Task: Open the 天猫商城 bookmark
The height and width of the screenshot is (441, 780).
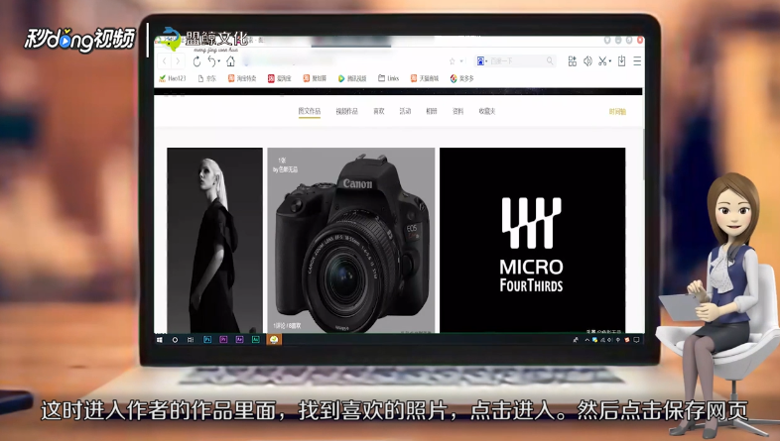Action: [x=425, y=78]
